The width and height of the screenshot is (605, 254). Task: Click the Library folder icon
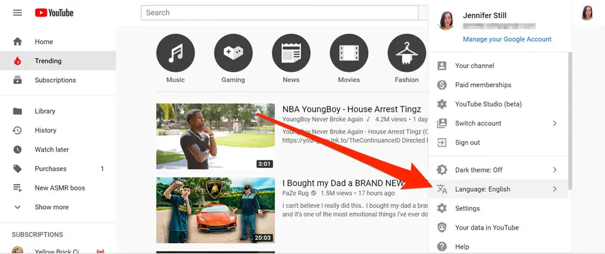point(17,111)
